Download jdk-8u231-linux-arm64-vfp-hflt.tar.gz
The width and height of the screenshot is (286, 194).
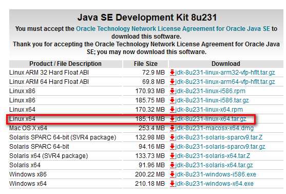point(225,82)
